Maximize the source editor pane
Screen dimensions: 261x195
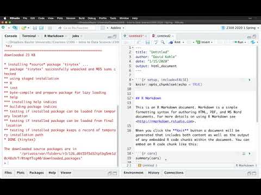click(x=254, y=37)
